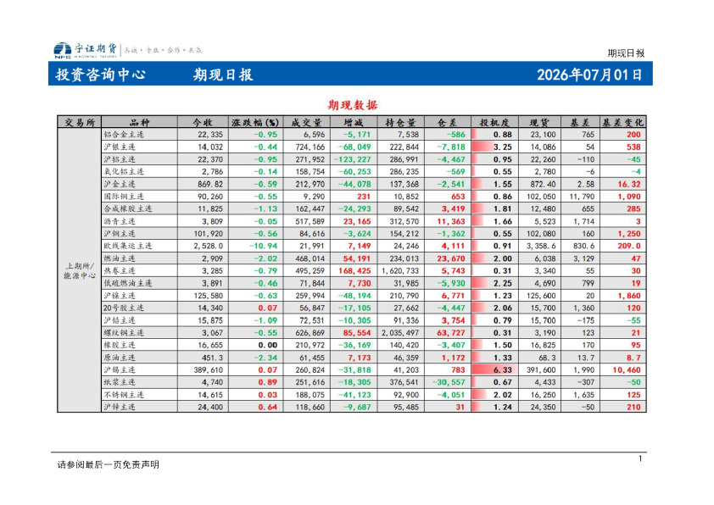The image size is (714, 505).
Task: Select the 铝合金主连 row name
Action: (124, 135)
